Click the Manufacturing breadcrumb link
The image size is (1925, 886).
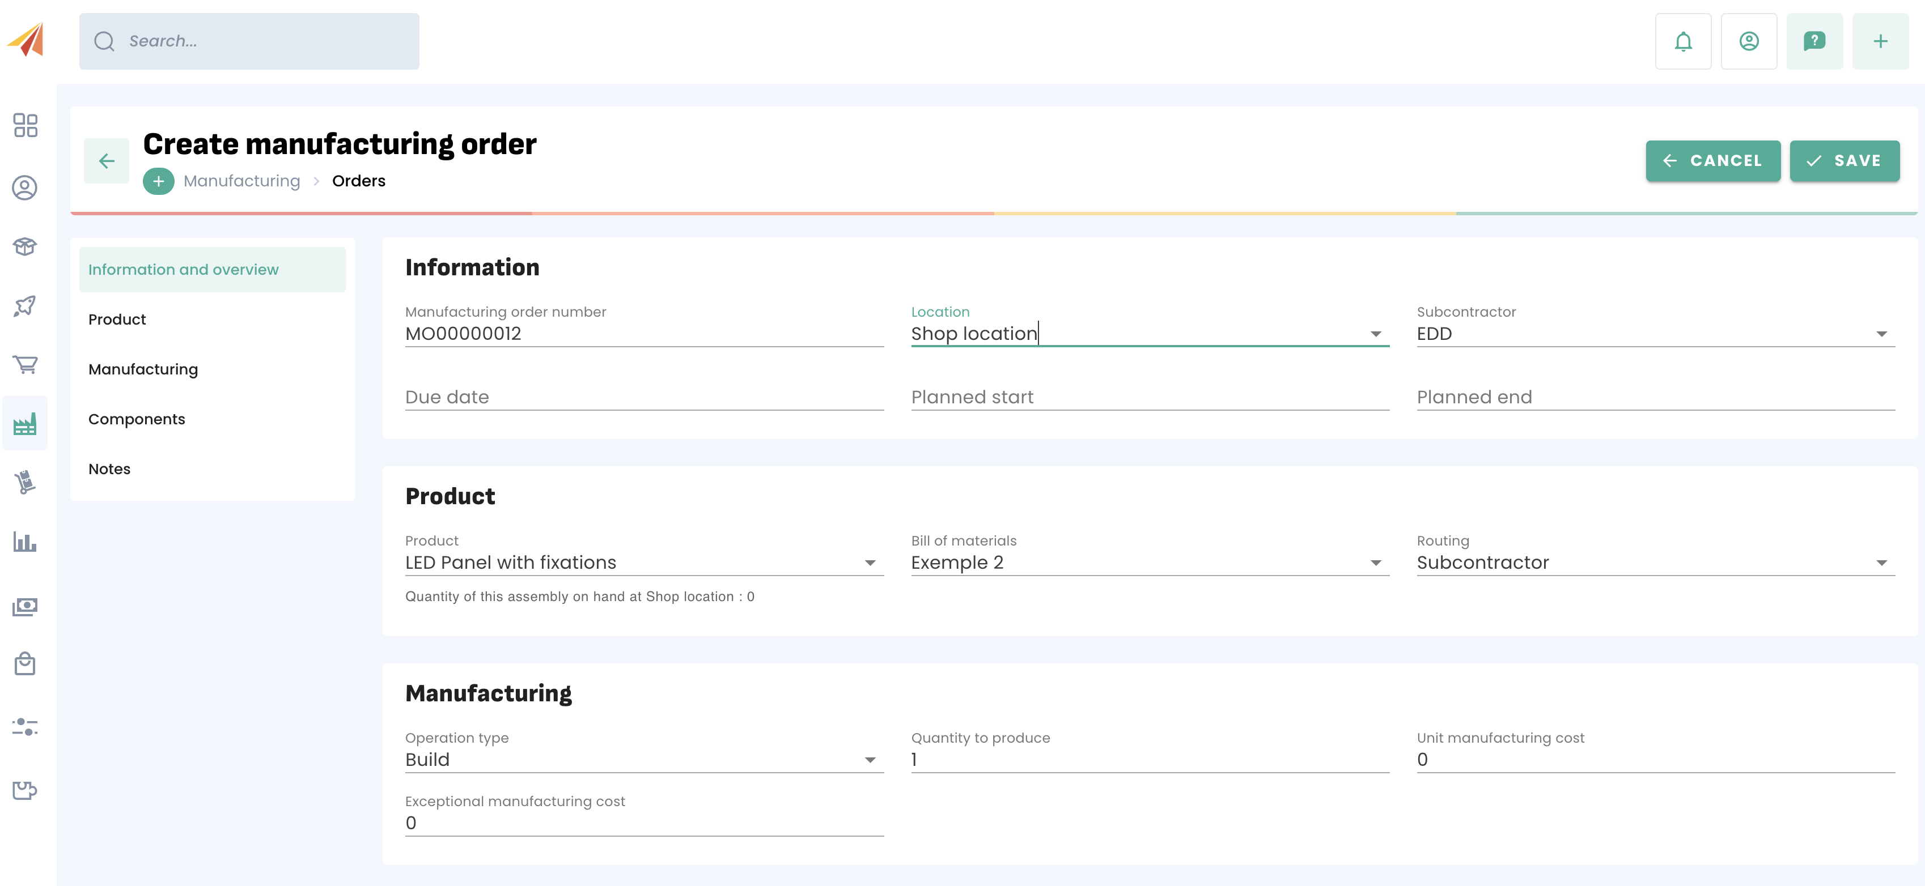pyautogui.click(x=241, y=181)
